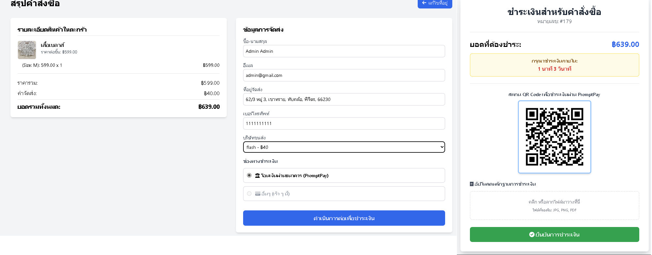Select the disabled other payment radio button

coord(249,194)
